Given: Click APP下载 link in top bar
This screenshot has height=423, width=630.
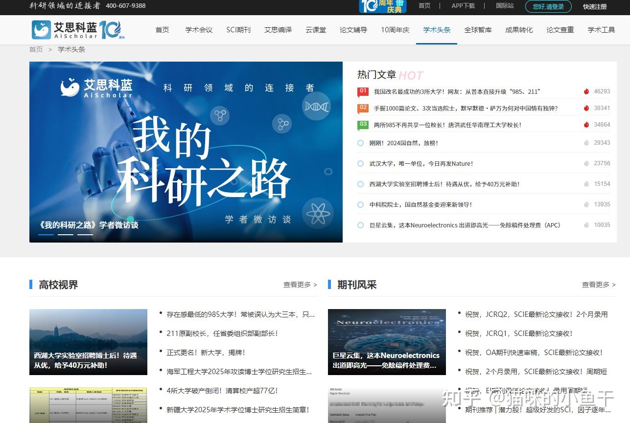Looking at the screenshot, I should pyautogui.click(x=463, y=6).
